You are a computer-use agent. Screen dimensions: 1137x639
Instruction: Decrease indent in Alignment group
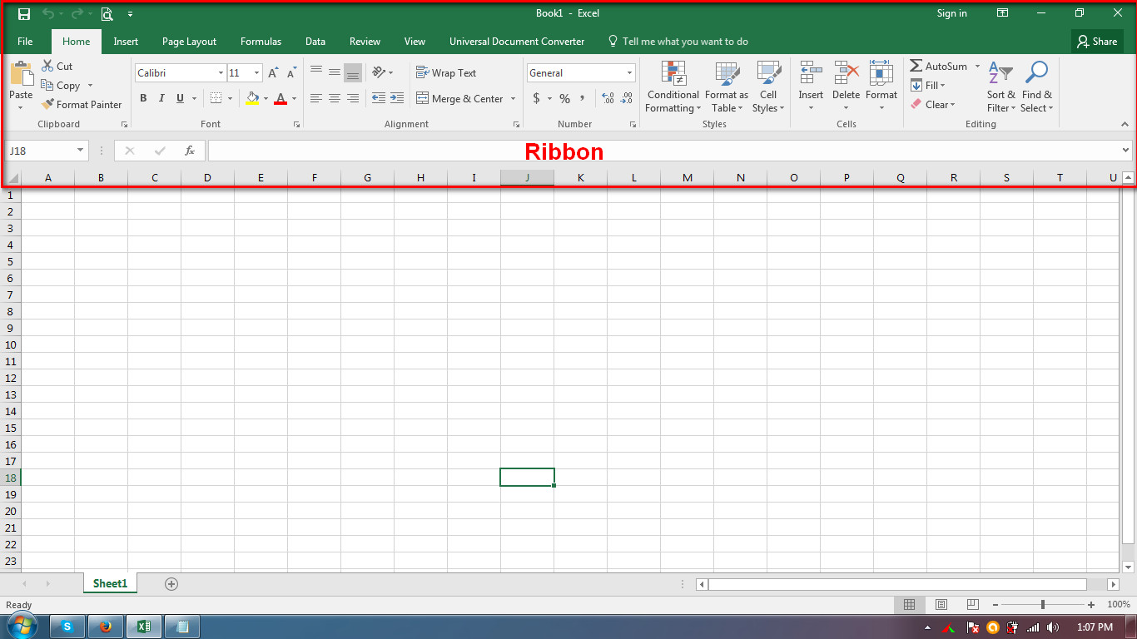(379, 98)
